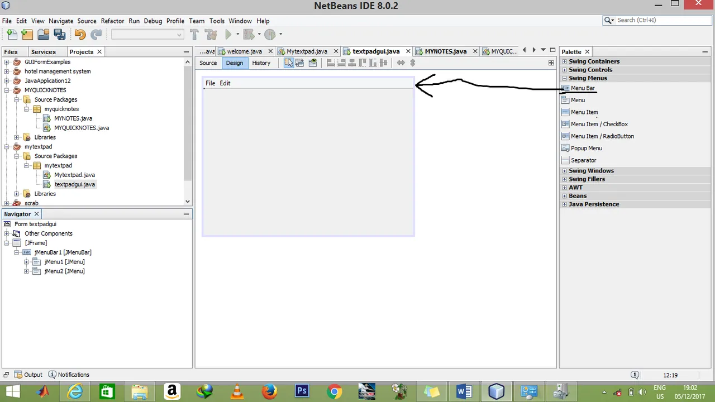This screenshot has width=715, height=402.
Task: Click the Clean and Build icon
Action: tap(211, 35)
